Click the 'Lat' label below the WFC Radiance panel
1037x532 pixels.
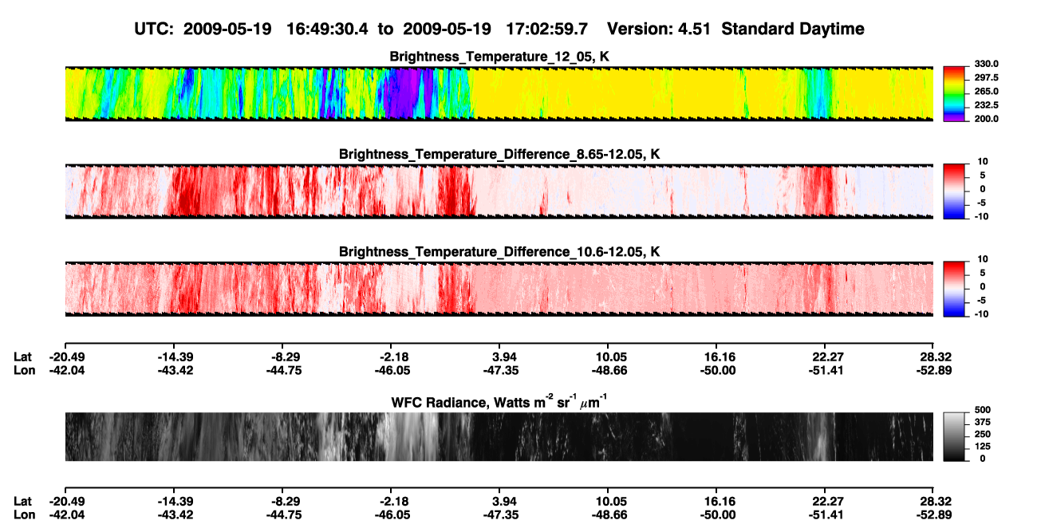pyautogui.click(x=22, y=501)
